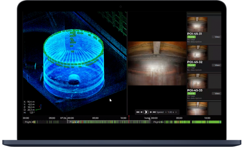This screenshot has width=244, height=147.
Task: Click the 07:24 end time label
Action: coord(63,118)
